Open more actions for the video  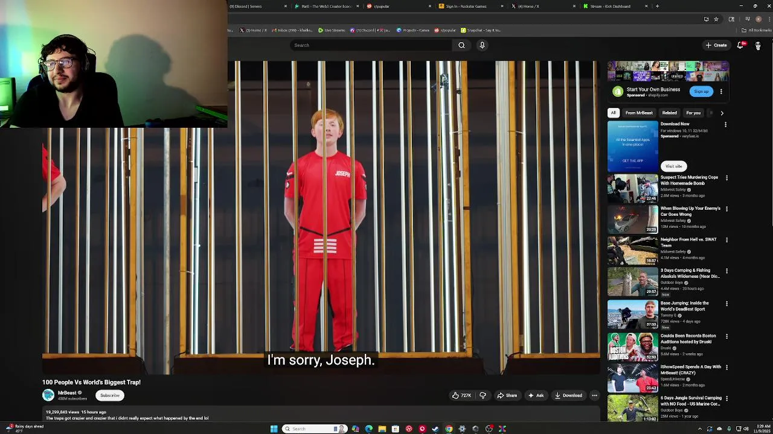click(594, 395)
